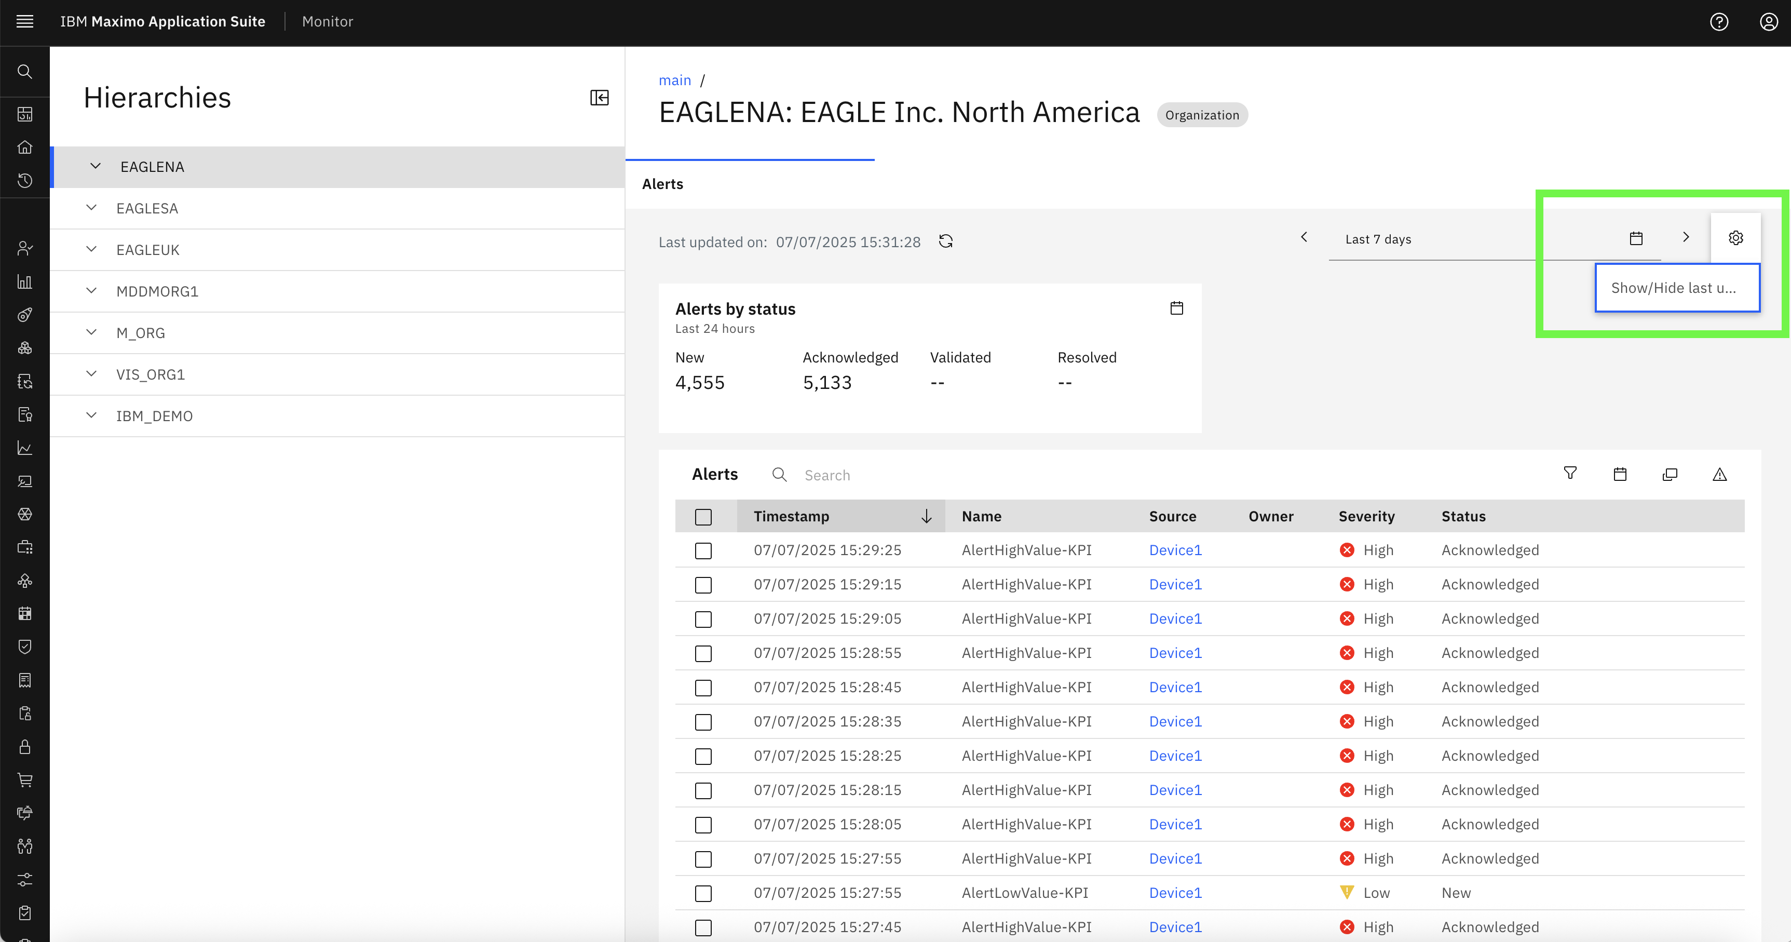Open the date range calendar picker
This screenshot has width=1791, height=942.
point(1636,239)
